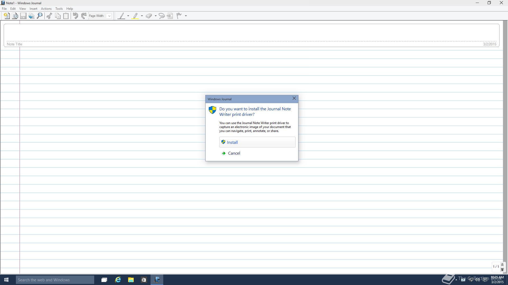Click the taskbar clock
This screenshot has height=285, width=508.
click(x=497, y=280)
